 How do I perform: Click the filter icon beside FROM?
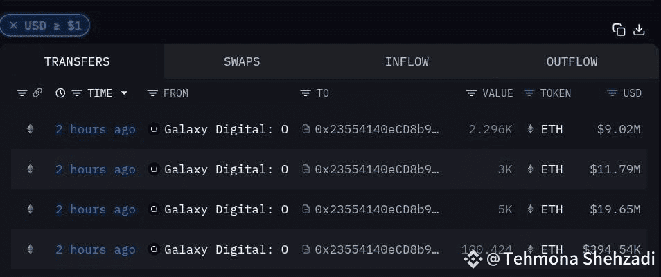[153, 93]
